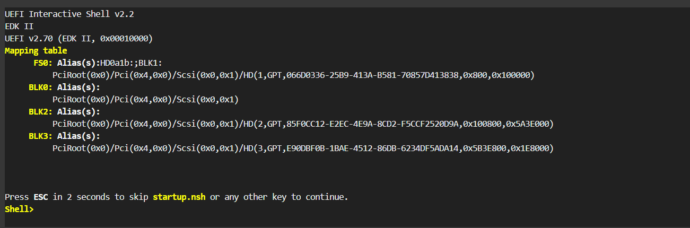Image resolution: width=690 pixels, height=228 pixels.
Task: Click the UEFI v2.70 version line
Action: coord(79,39)
